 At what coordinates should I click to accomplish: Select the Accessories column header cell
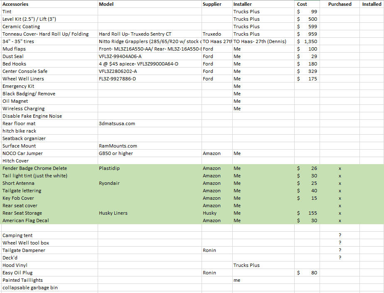[16, 4]
